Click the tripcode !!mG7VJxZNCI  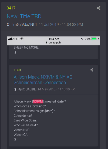pos(24,25)
